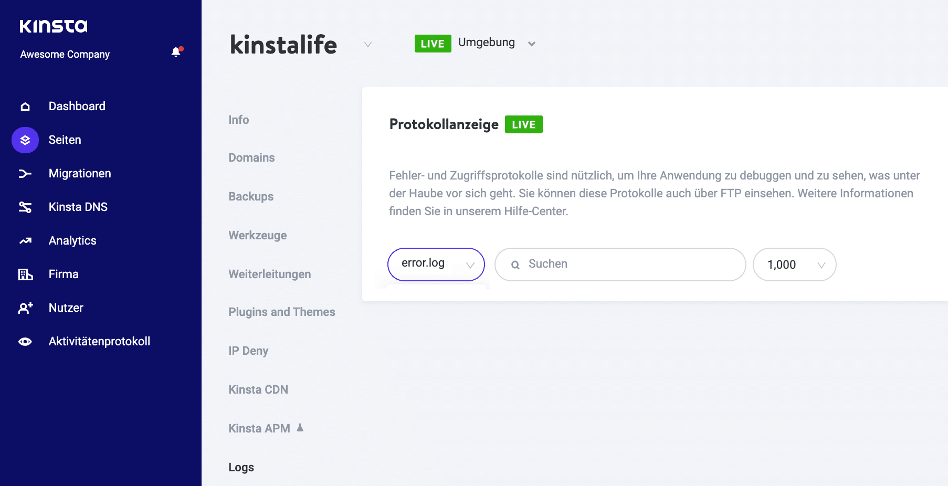Open the Umgebung environment dropdown
This screenshot has height=486, width=948.
[x=532, y=43]
